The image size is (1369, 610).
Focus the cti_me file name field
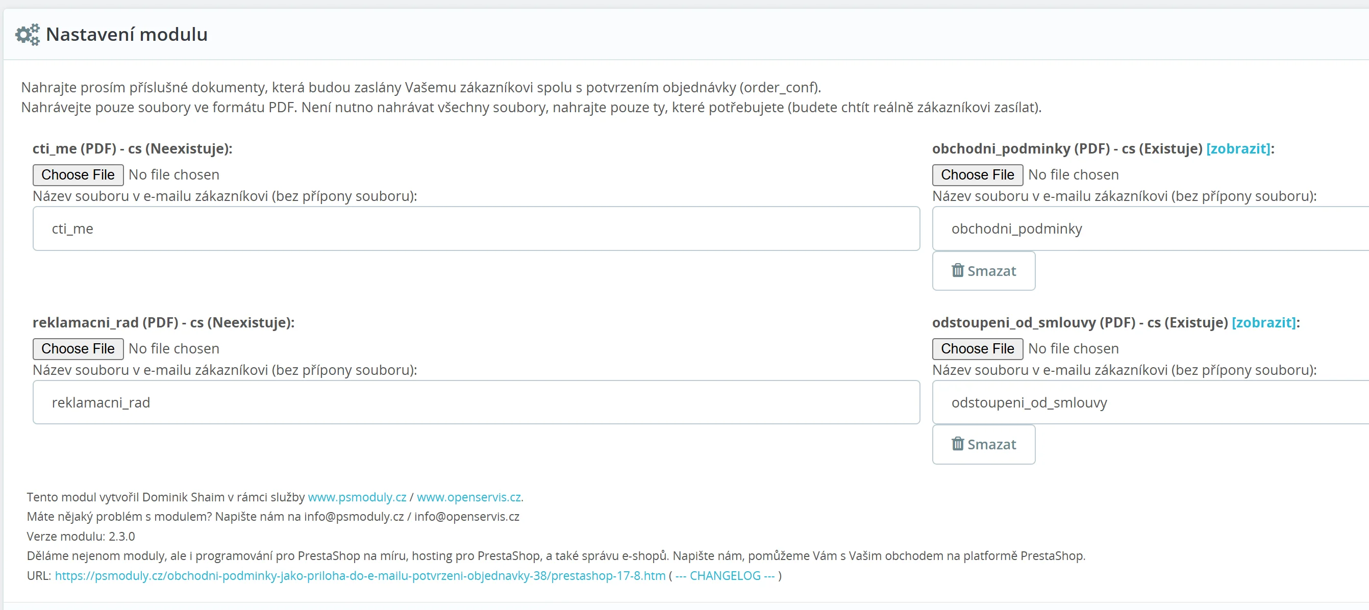[x=476, y=228]
